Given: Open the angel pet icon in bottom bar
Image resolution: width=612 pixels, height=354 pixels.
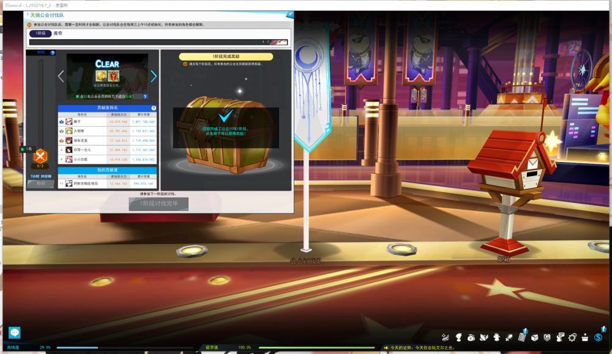Looking at the screenshot, I should coord(496,337).
